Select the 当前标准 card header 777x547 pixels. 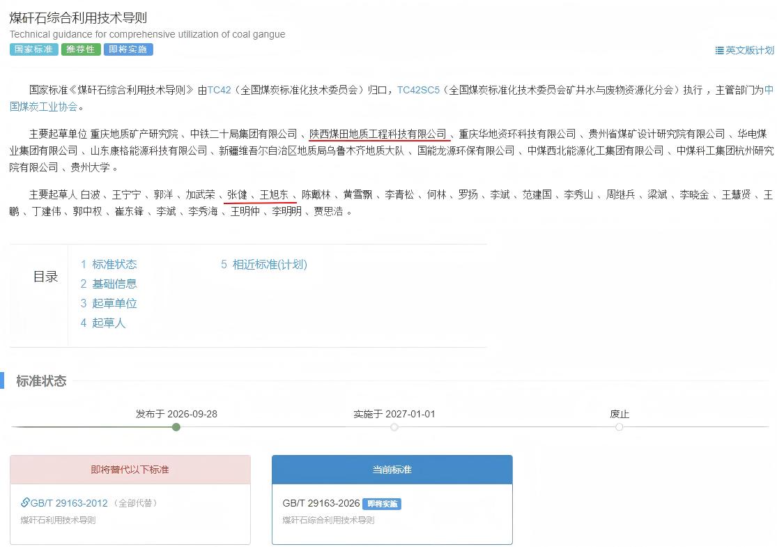tap(392, 470)
